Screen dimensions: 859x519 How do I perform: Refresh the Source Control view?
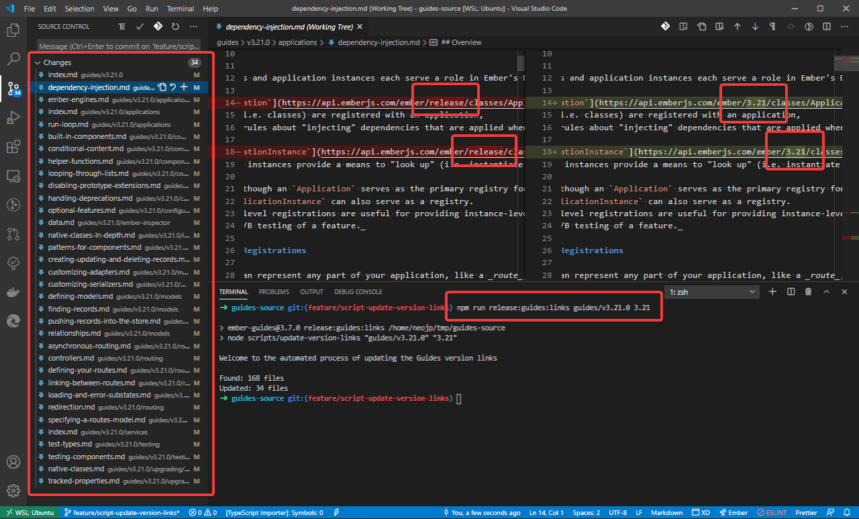[x=175, y=27]
